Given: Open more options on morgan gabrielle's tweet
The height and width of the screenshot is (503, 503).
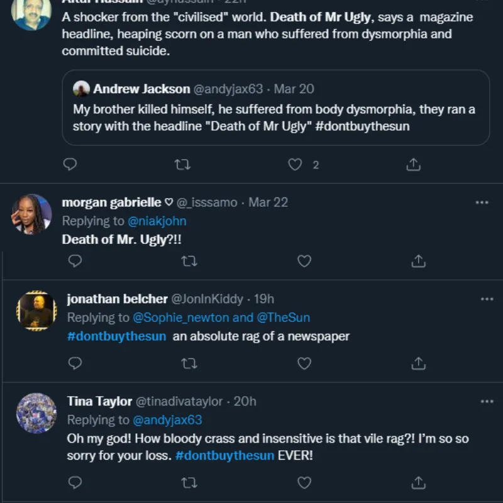Looking at the screenshot, I should point(482,202).
